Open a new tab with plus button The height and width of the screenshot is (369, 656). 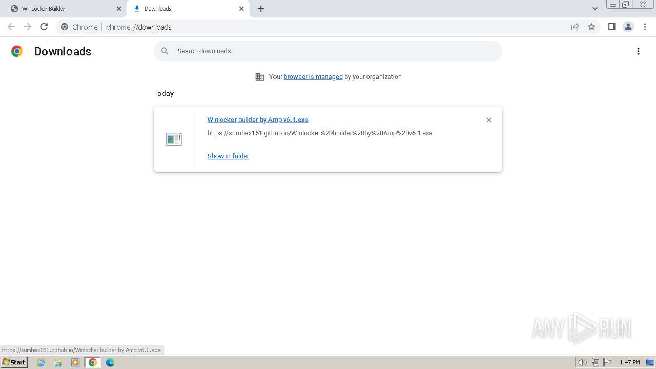coord(261,9)
